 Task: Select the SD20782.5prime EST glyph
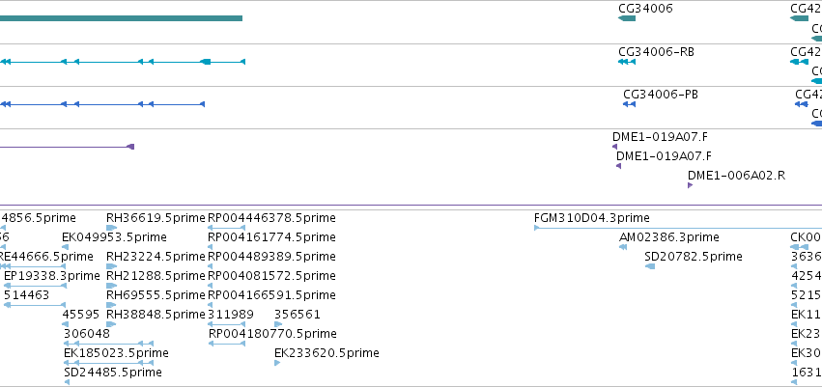(x=650, y=266)
